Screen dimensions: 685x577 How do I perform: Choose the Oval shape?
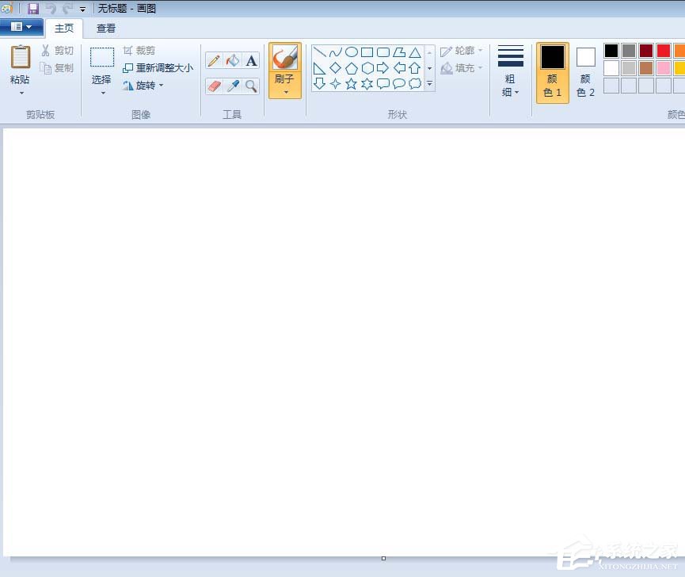click(x=352, y=52)
